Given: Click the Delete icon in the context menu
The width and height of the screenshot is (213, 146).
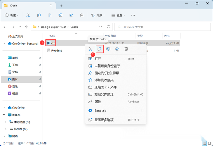Looking at the screenshot, I should pyautogui.click(x=126, y=49).
